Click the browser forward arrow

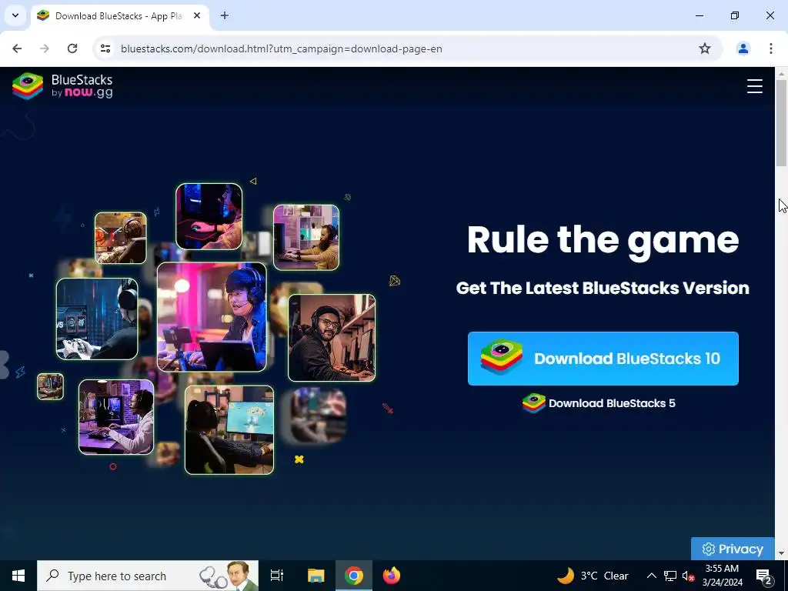[x=45, y=48]
